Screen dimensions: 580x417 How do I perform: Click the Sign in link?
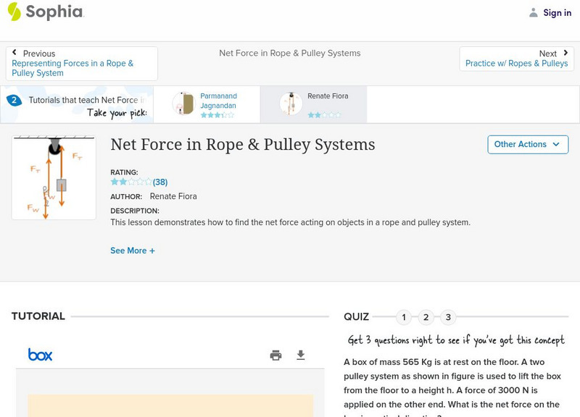coord(557,12)
